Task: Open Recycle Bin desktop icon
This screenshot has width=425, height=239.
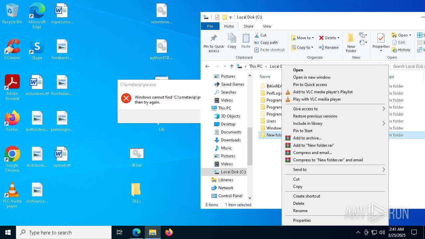Action: click(12, 14)
